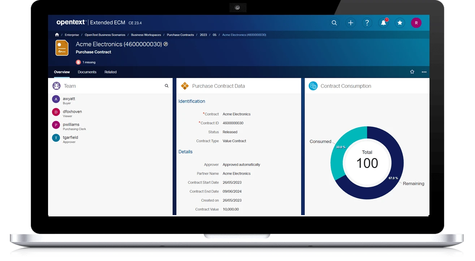Click dfoxhoven's avatar
Screen dimensions: 475x261
[56, 112]
